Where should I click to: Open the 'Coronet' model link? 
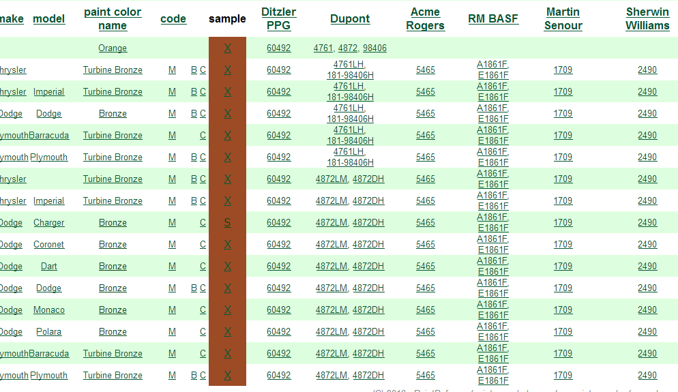49,245
